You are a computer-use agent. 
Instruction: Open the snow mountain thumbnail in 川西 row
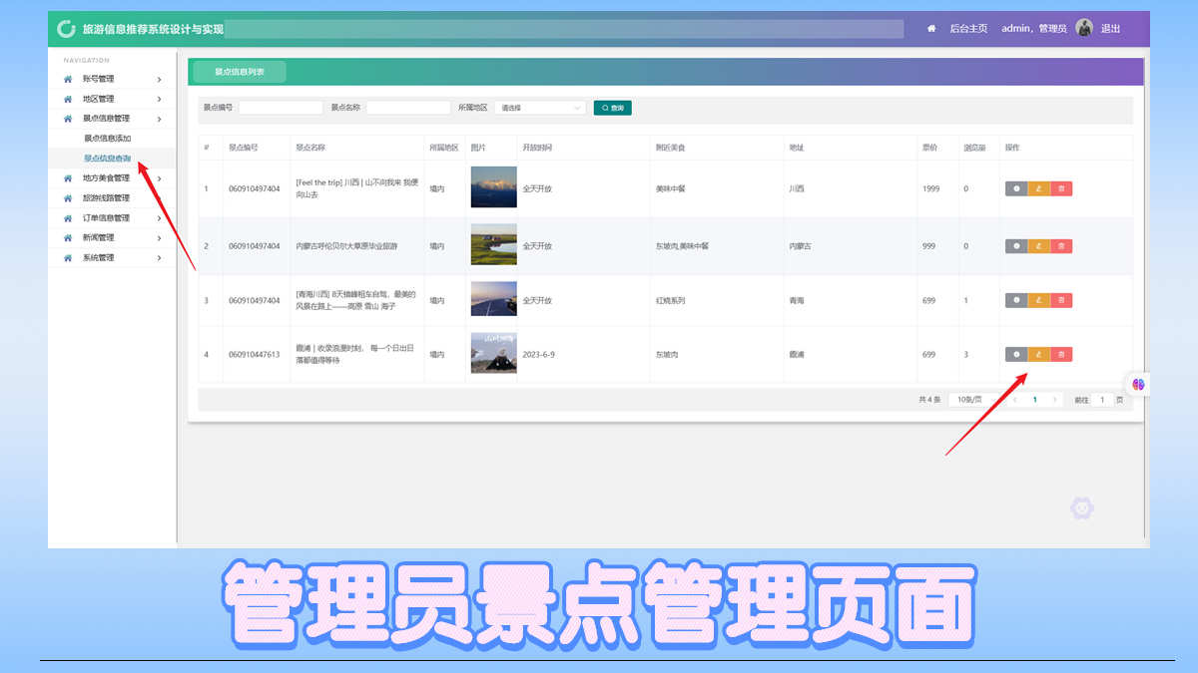click(x=493, y=187)
